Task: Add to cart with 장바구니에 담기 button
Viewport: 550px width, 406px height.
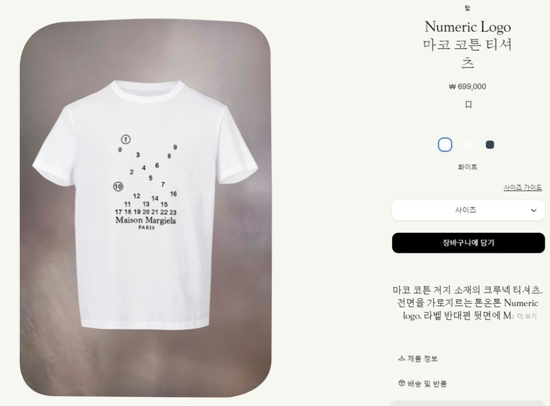Action: (468, 243)
